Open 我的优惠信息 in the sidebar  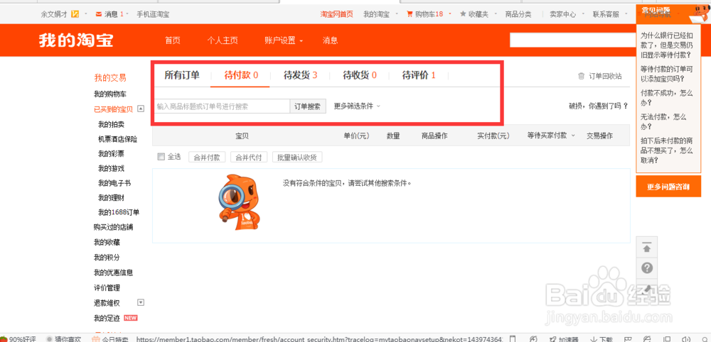coord(113,272)
